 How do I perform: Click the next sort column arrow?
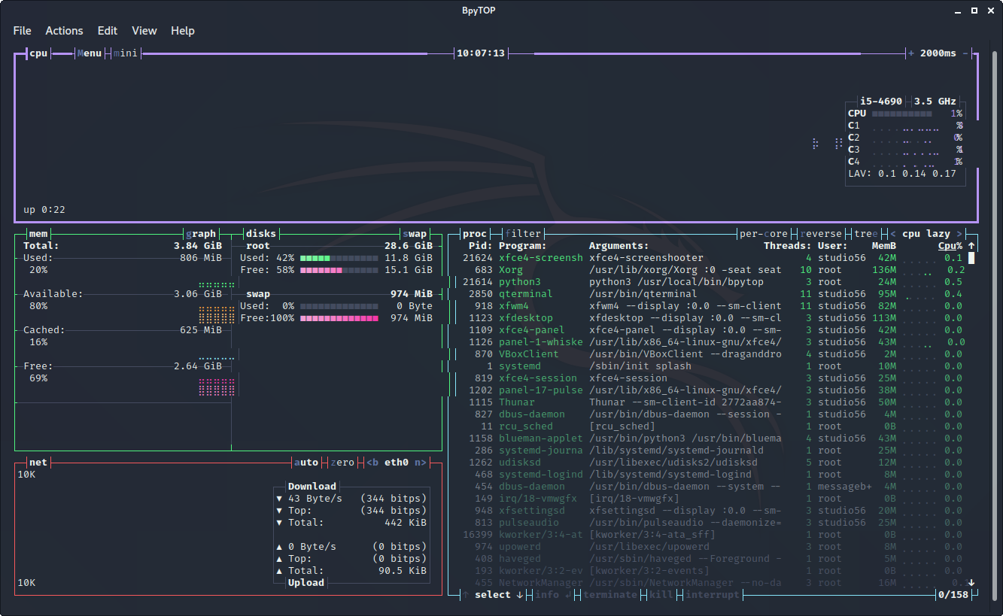959,234
